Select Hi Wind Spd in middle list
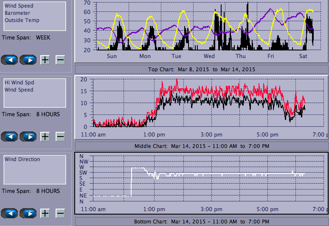This screenshot has width=329, height=226. click(x=19, y=83)
